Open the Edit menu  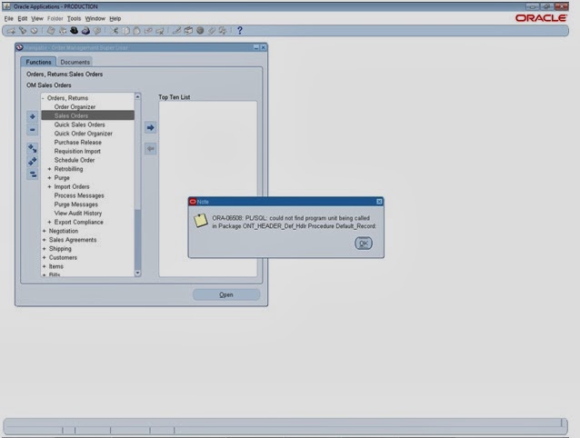[x=22, y=18]
